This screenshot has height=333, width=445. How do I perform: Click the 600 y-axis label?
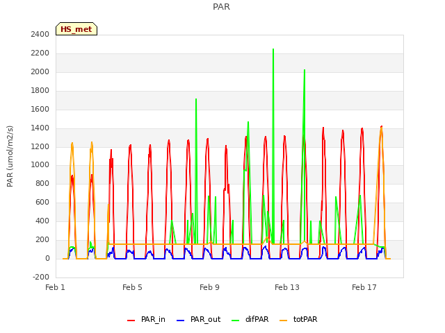pyautogui.click(x=42, y=202)
